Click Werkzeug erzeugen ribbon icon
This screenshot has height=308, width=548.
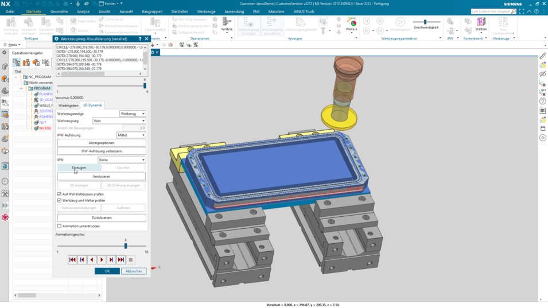(x=11, y=26)
